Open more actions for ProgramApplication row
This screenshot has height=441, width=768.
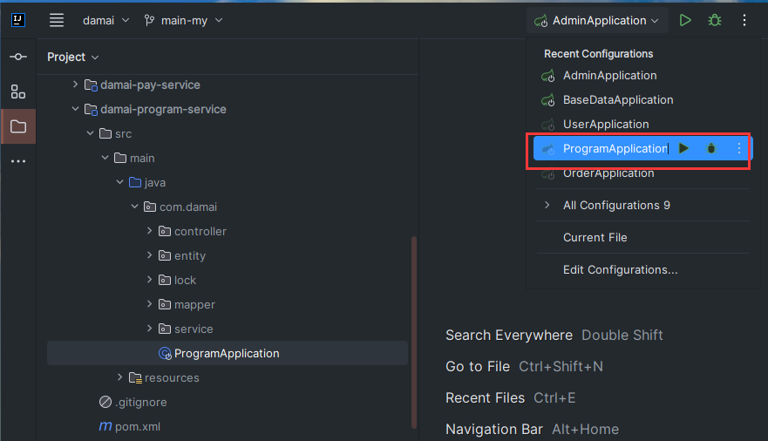tap(739, 148)
